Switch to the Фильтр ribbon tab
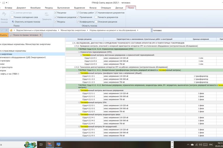Viewport: 223px width, 148px height. point(93,8)
